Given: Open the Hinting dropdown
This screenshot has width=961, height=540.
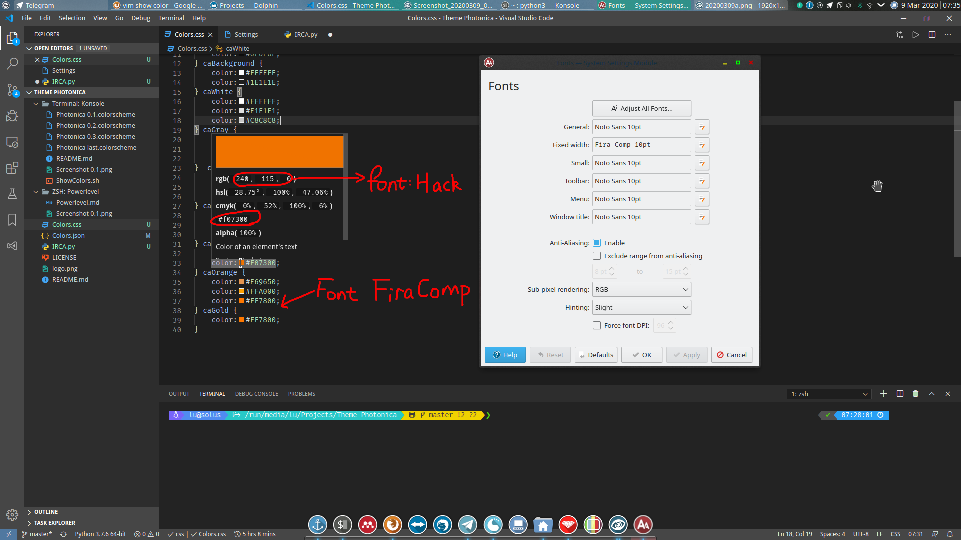Looking at the screenshot, I should pyautogui.click(x=641, y=308).
